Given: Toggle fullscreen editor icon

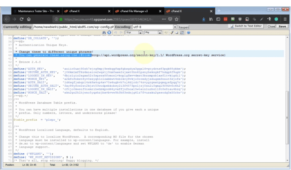Looking at the screenshot, I should tap(182, 33).
